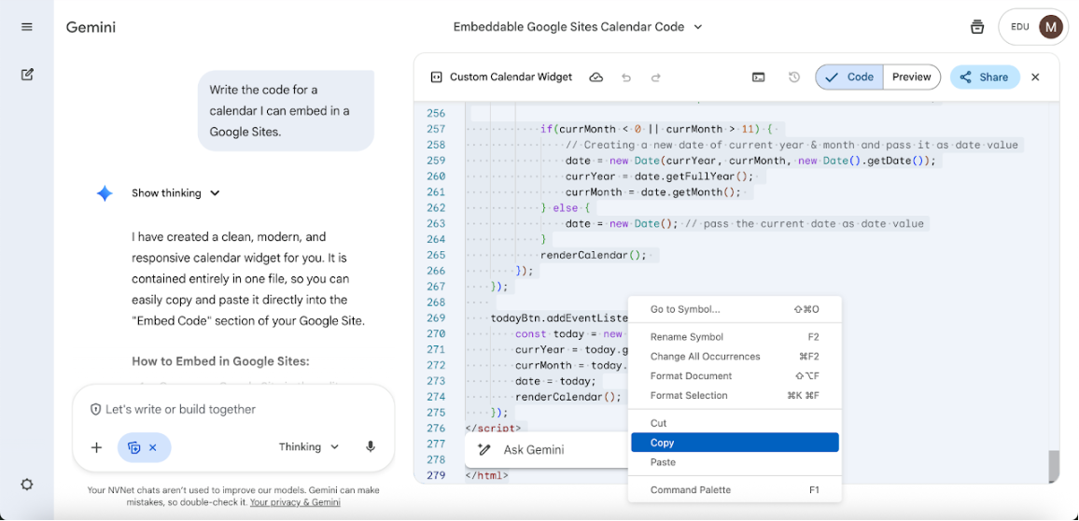The height and width of the screenshot is (521, 1079).
Task: Open Command Palette from context menu
Action: point(735,490)
